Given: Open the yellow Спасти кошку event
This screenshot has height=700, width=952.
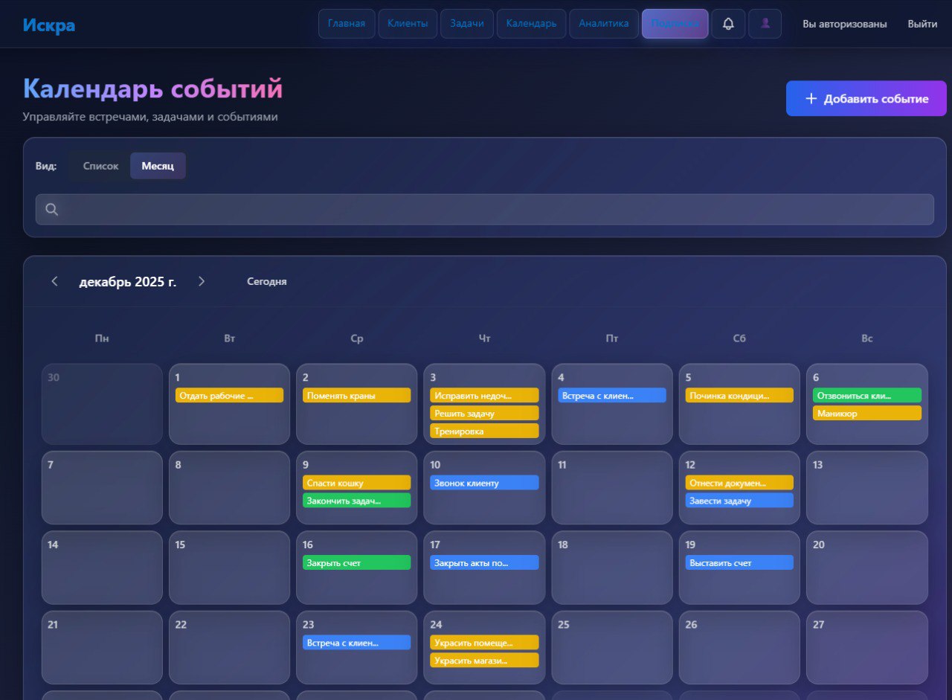Looking at the screenshot, I should click(x=356, y=483).
